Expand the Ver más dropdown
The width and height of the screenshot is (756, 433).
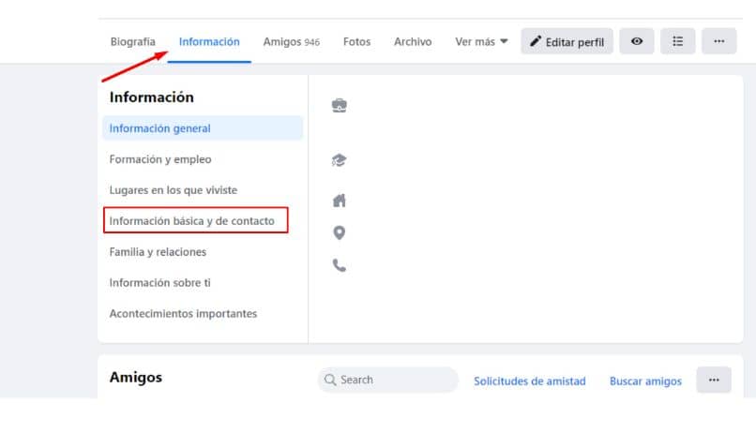pos(481,41)
